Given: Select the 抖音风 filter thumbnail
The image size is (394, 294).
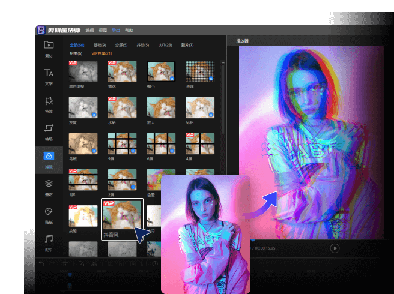Looking at the screenshot, I should coord(122,215).
